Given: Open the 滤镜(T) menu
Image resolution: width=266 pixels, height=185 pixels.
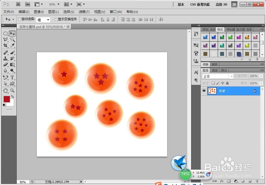Looking at the screenshot, I should pos(84,12).
